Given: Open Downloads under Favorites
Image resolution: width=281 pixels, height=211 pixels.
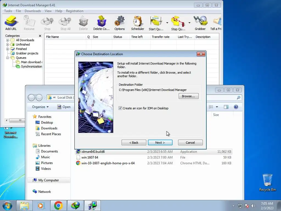Looking at the screenshot, I should click(x=46, y=128).
